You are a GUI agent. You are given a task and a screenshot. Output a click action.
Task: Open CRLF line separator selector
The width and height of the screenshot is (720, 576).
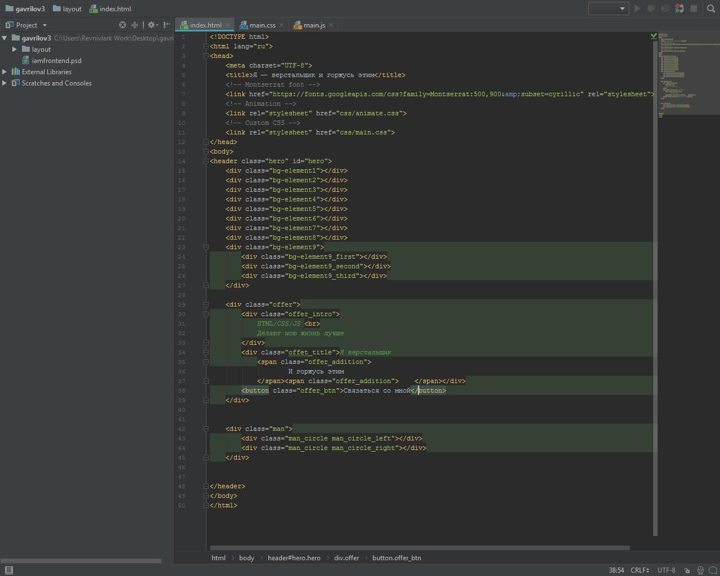[x=640, y=570]
